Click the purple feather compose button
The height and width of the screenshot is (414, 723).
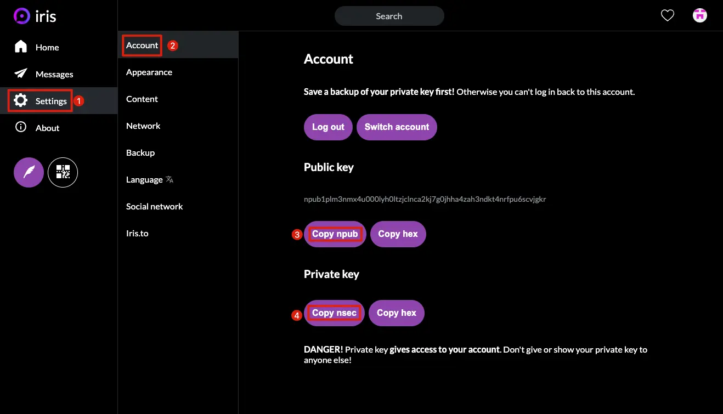tap(28, 172)
